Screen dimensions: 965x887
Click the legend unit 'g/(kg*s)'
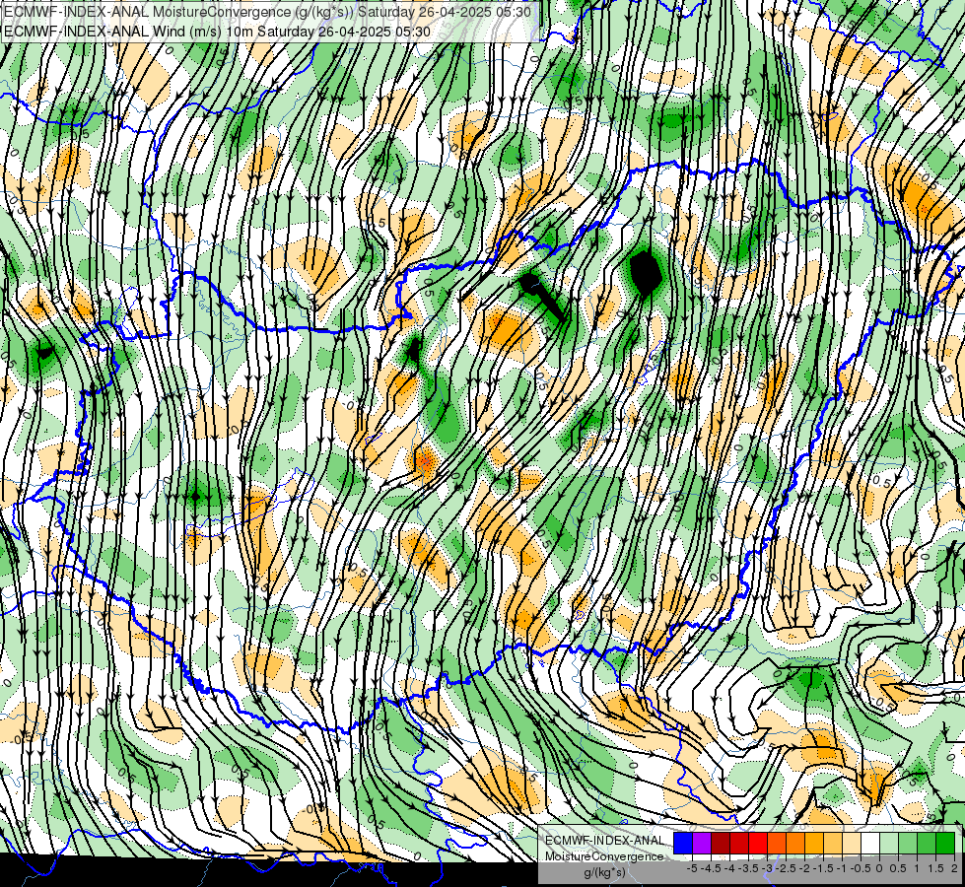tap(604, 873)
